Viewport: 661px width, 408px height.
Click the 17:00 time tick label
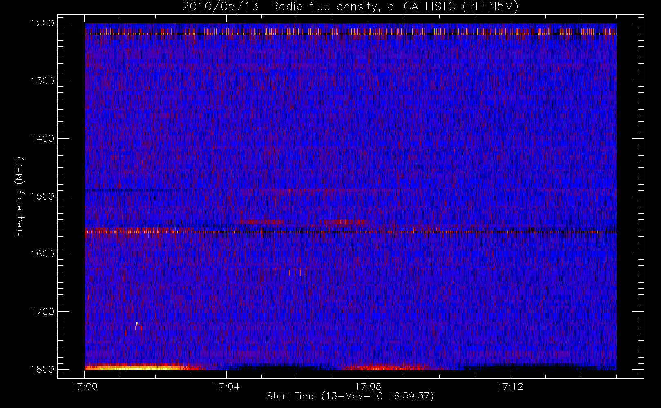pos(84,386)
